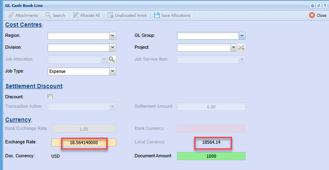This screenshot has width=329, height=170.
Task: Click the GL Cash Book Line title
Action: 24,6
